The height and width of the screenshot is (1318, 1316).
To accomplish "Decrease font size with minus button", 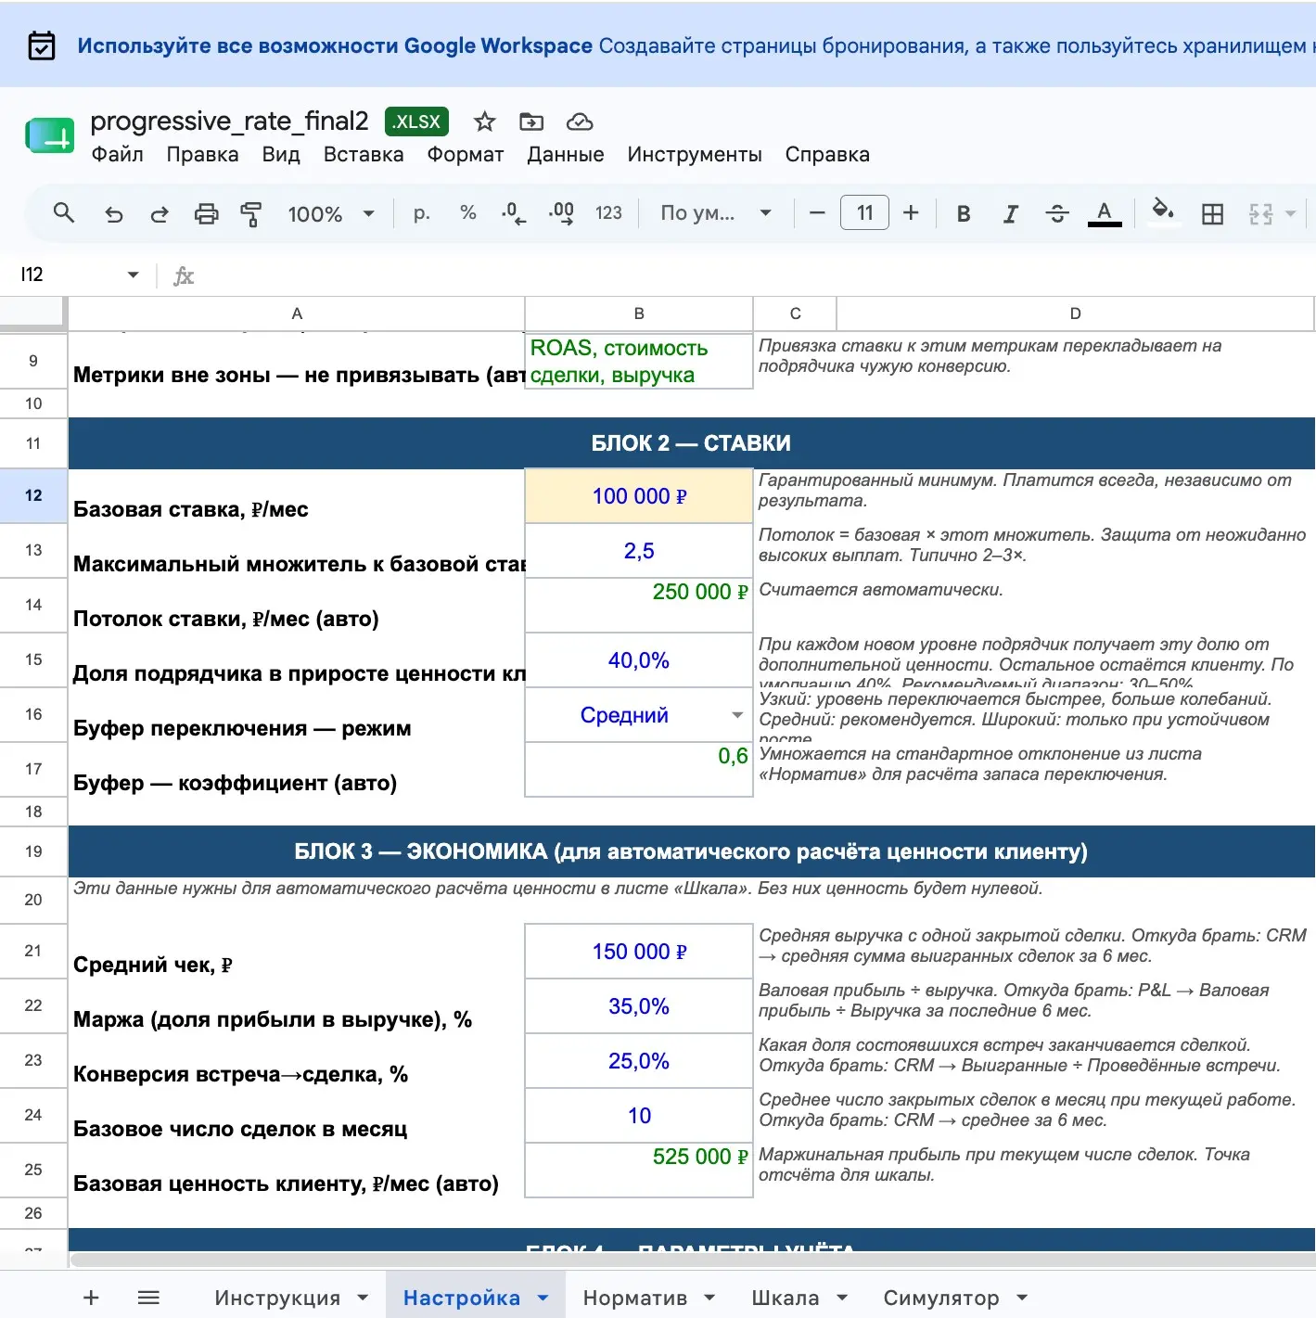I will (x=817, y=213).
